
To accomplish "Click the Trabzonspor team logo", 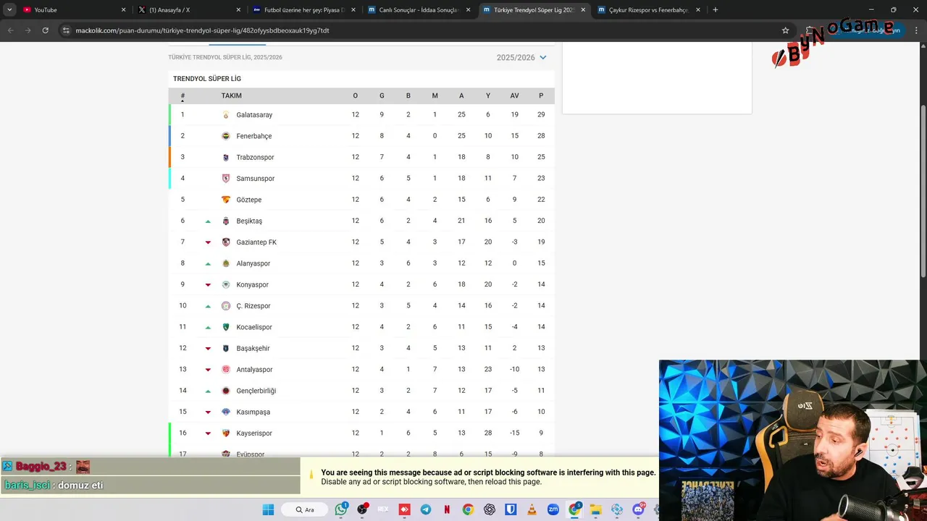I will point(226,157).
